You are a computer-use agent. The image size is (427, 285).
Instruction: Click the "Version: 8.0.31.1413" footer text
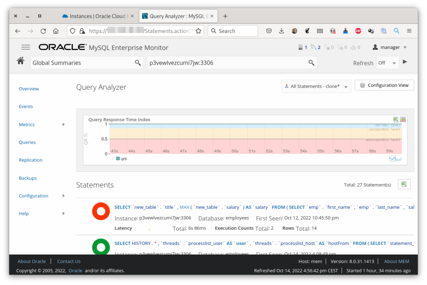coord(352,261)
